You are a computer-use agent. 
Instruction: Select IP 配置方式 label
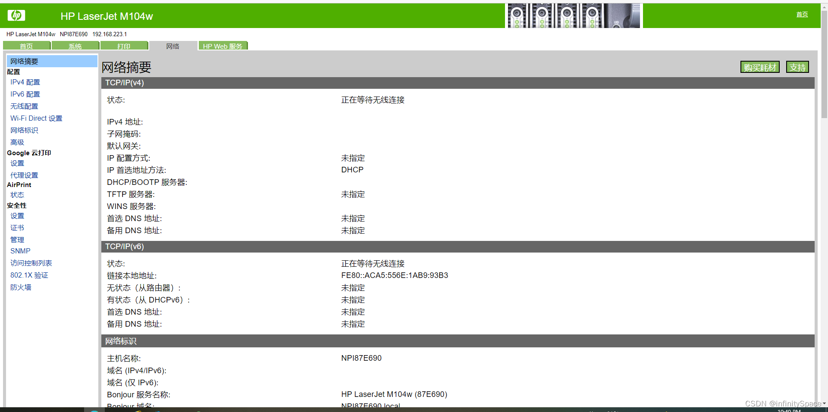pyautogui.click(x=129, y=158)
